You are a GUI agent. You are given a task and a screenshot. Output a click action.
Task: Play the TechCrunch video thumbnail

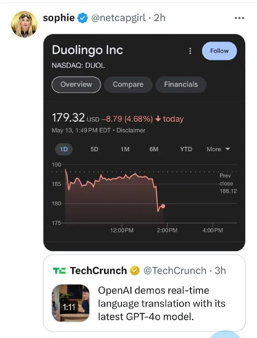click(71, 303)
